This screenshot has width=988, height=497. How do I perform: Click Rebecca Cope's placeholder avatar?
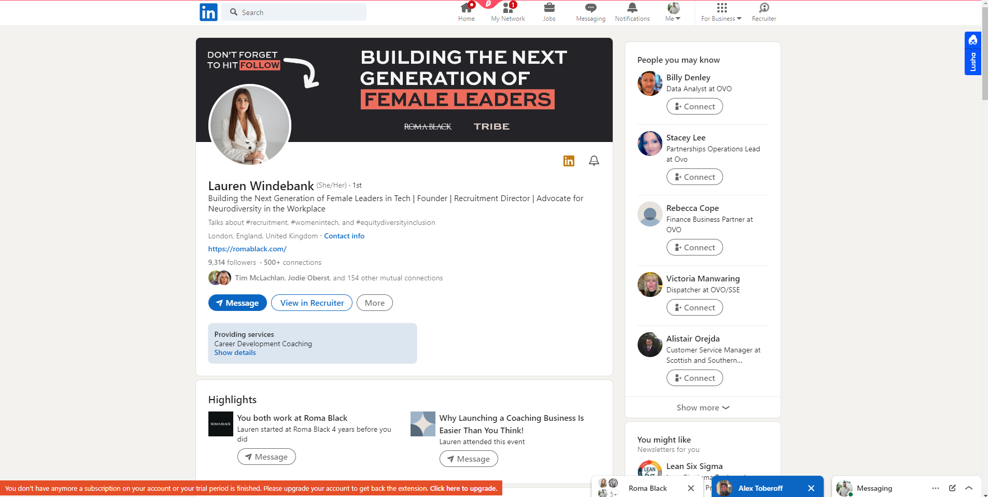coord(650,214)
